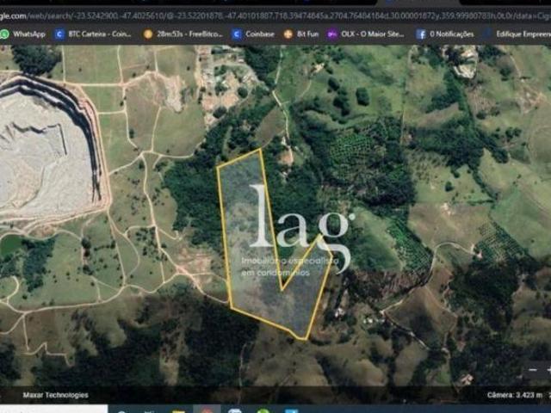
Task: Zoom out with the minus button
Action: pos(533,370)
